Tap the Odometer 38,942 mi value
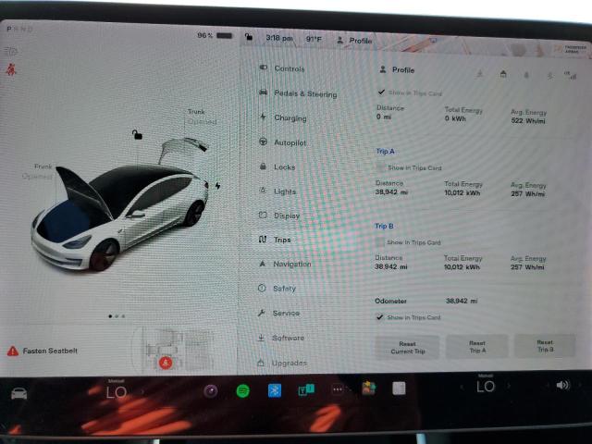 coord(462,301)
